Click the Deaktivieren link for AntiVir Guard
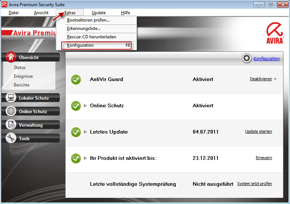 261,79
